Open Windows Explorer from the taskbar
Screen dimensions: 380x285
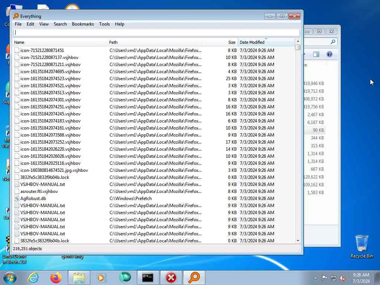(x=79, y=278)
